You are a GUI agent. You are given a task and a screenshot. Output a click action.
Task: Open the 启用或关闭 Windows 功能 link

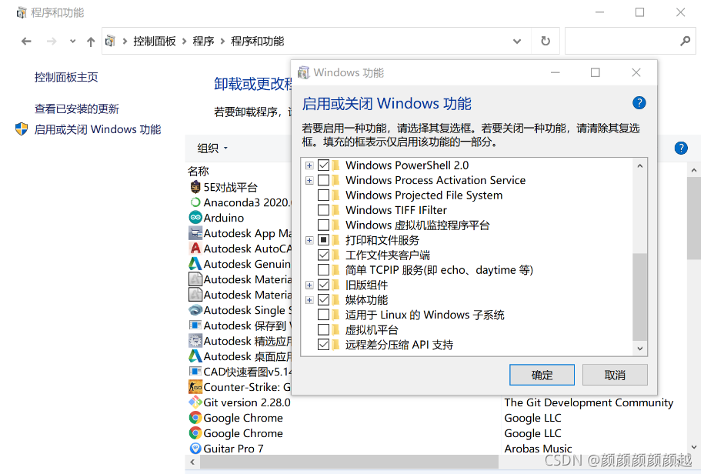click(x=98, y=129)
